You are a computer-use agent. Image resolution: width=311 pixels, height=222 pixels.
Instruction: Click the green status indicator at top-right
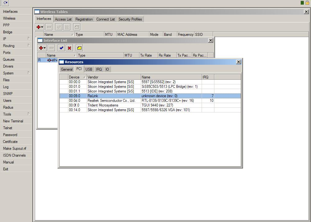(302, 2)
